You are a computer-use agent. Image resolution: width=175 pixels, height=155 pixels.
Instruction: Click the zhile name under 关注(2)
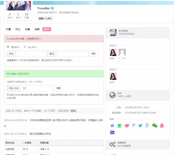tap(112, 58)
